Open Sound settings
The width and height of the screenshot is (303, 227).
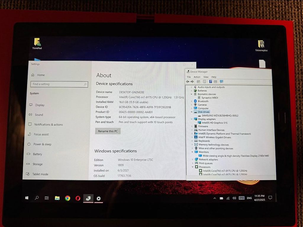coord(36,115)
